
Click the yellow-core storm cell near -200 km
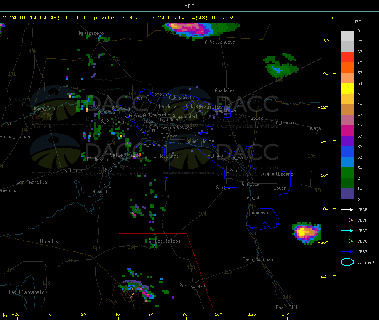point(307,233)
